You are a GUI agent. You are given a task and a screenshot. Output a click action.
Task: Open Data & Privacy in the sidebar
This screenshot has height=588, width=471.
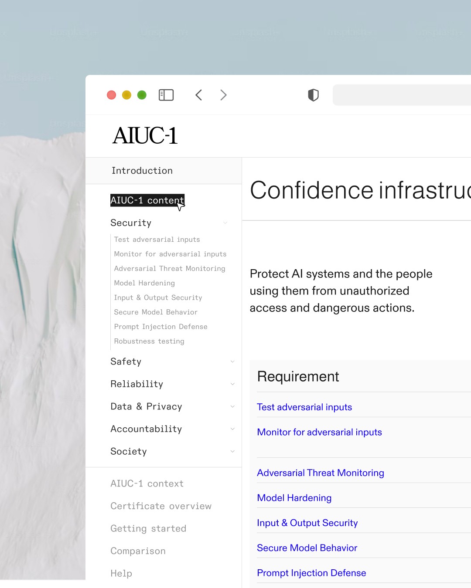147,406
